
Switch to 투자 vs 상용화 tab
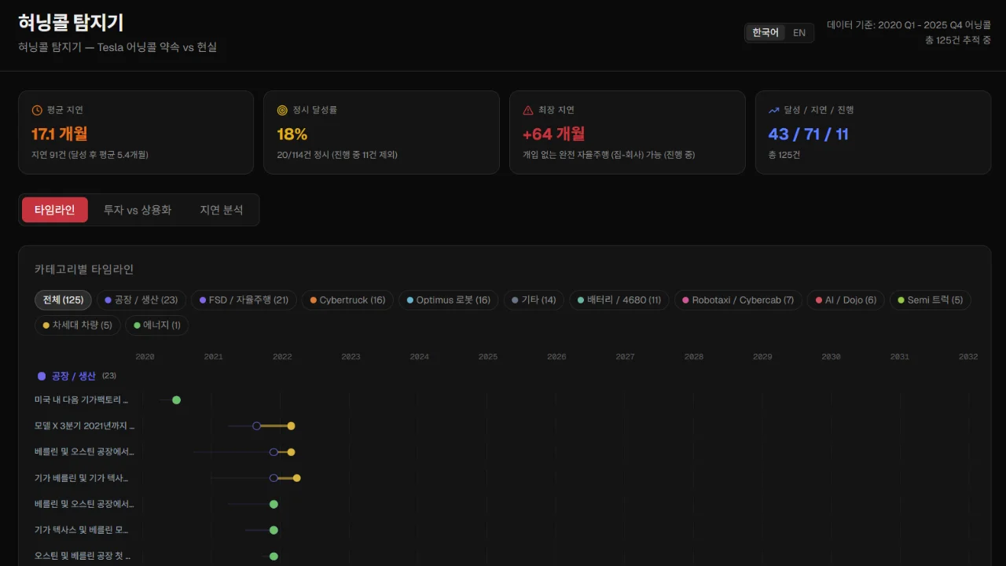coord(138,210)
